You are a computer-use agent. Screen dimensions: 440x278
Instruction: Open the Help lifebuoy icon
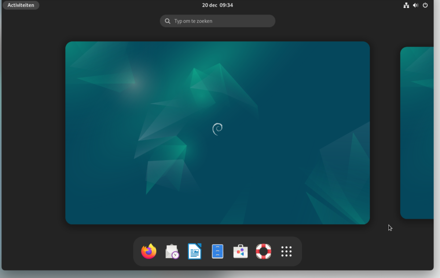point(263,252)
